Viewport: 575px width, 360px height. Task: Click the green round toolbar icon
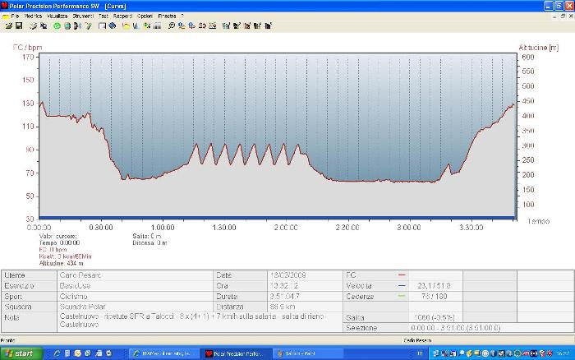[x=57, y=25]
